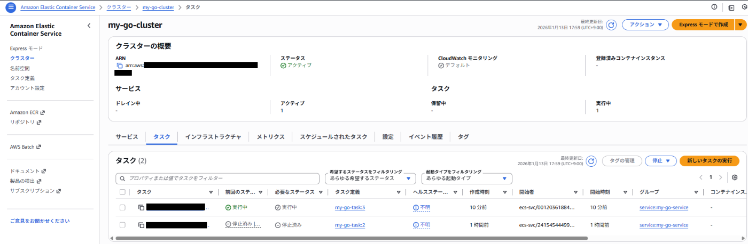The height and width of the screenshot is (244, 748).
Task: Open service:my-go-service link in the running task row
Action: click(664, 207)
